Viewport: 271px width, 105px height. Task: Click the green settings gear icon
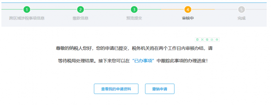217,40
